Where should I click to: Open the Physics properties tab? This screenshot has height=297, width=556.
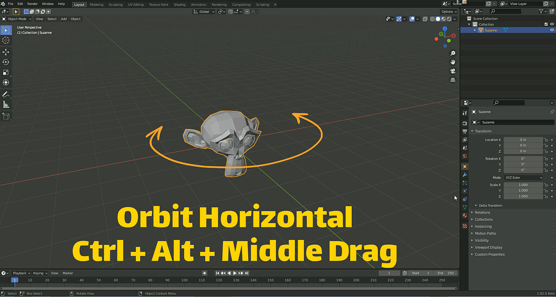click(x=465, y=191)
